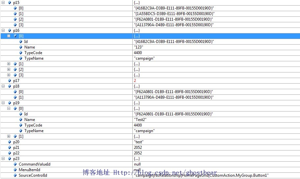Click the icon beside TypeCode under p19 [0]
Viewport: 300px width, 179px height.
click(21, 125)
